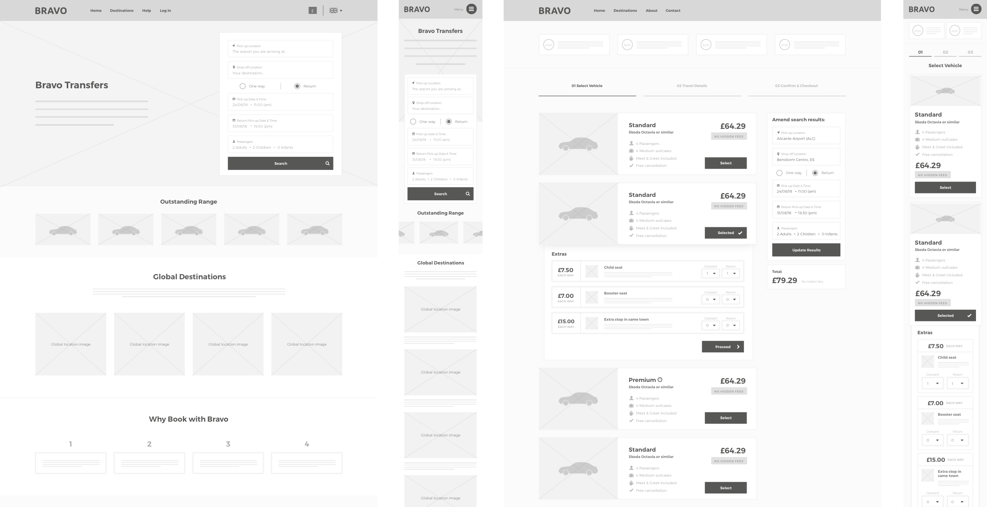987x507 pixels.
Task: Select the One-way radio button
Action: click(x=243, y=86)
